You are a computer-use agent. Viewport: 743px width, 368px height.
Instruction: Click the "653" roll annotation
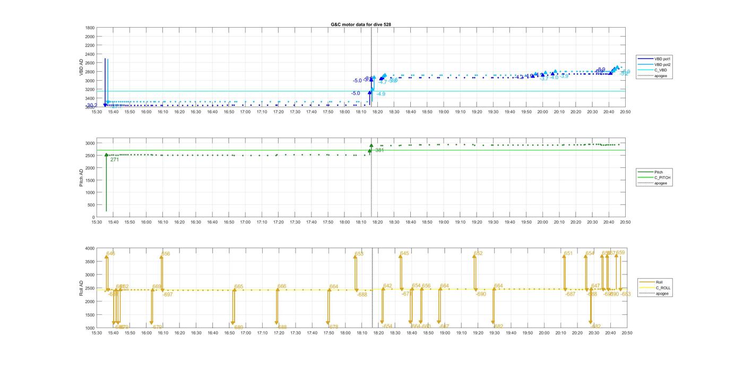(x=359, y=254)
